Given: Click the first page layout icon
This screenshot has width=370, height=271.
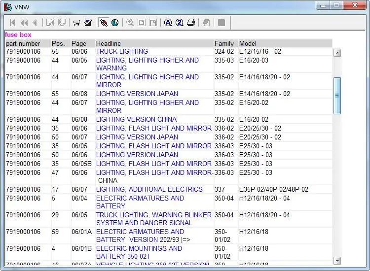Looking at the screenshot, I should pyautogui.click(x=142, y=23).
